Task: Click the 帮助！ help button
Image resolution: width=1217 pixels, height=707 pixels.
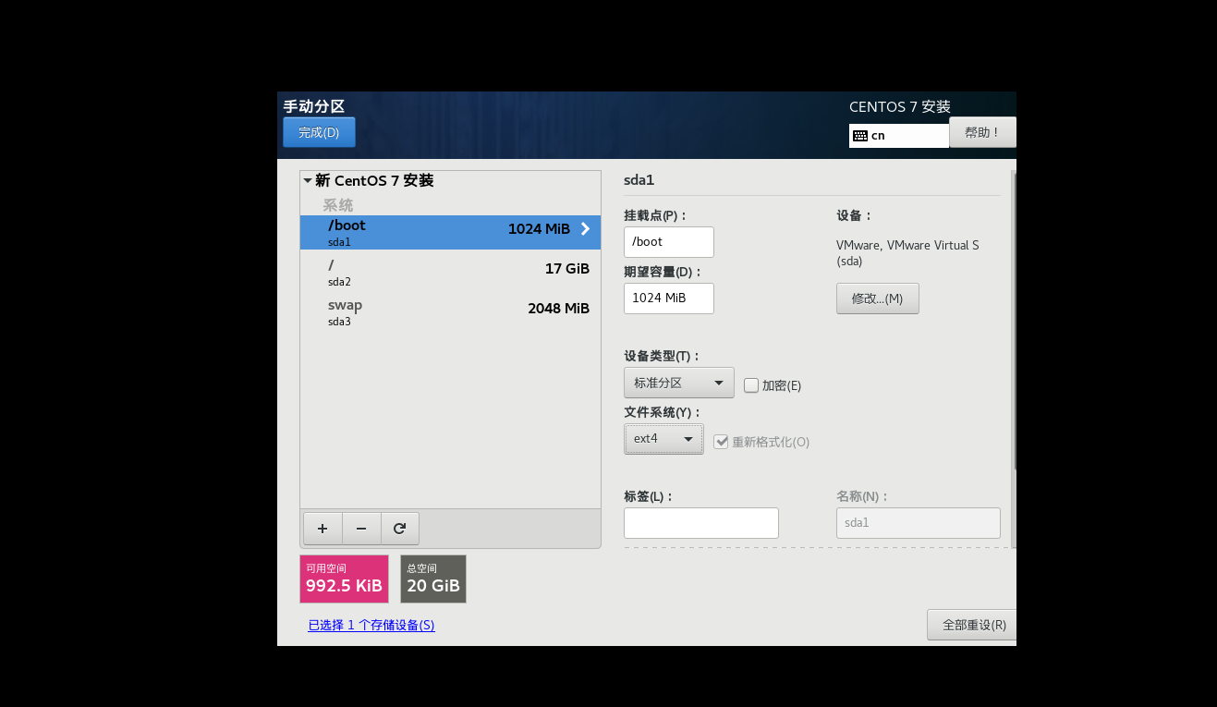Action: click(x=982, y=132)
